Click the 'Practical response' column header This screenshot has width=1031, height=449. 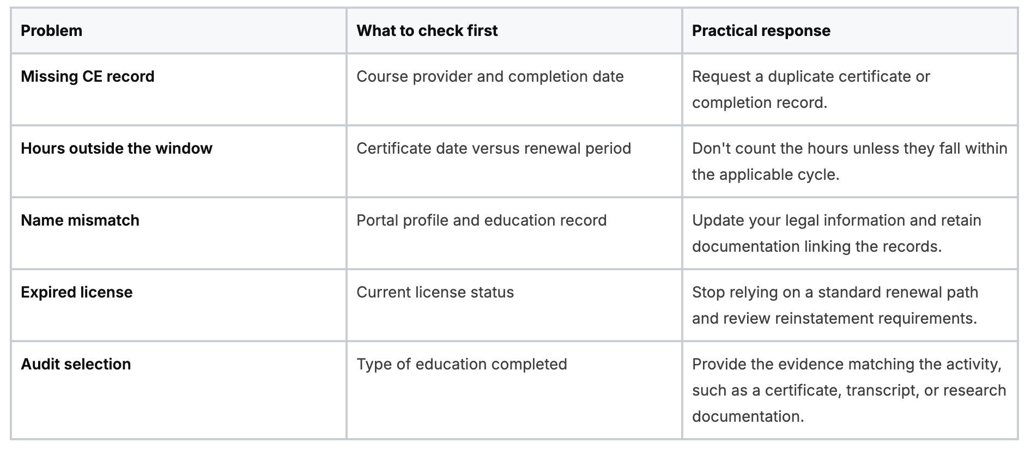(761, 31)
